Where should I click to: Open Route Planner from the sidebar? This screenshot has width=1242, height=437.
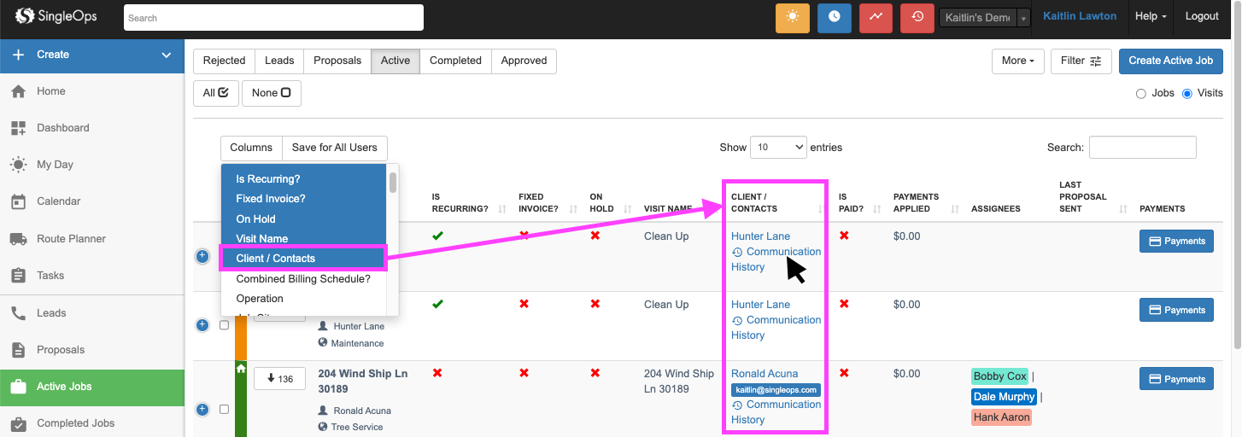(x=71, y=239)
